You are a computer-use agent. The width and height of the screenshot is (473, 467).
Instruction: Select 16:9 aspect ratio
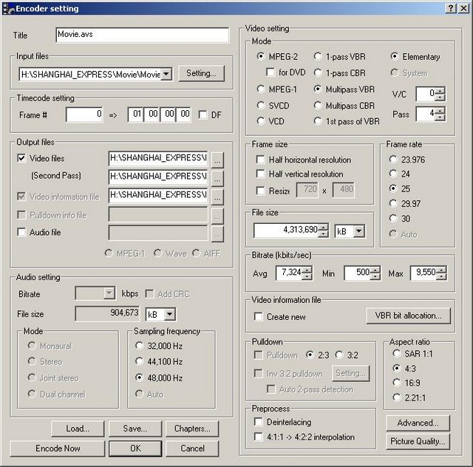pyautogui.click(x=397, y=383)
